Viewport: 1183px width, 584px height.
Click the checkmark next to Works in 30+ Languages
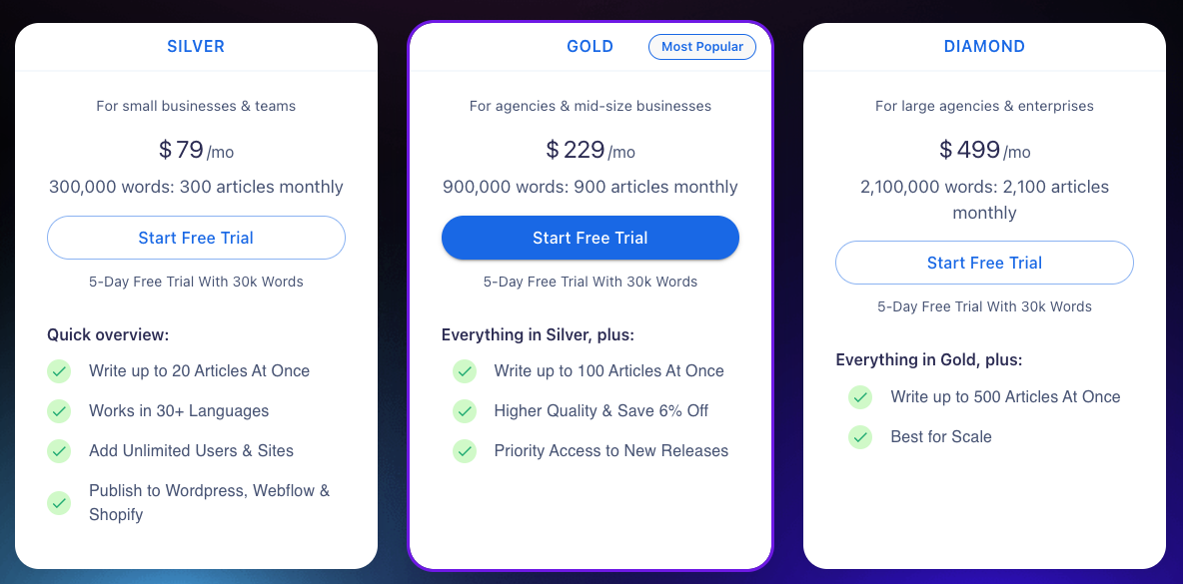pyautogui.click(x=59, y=411)
